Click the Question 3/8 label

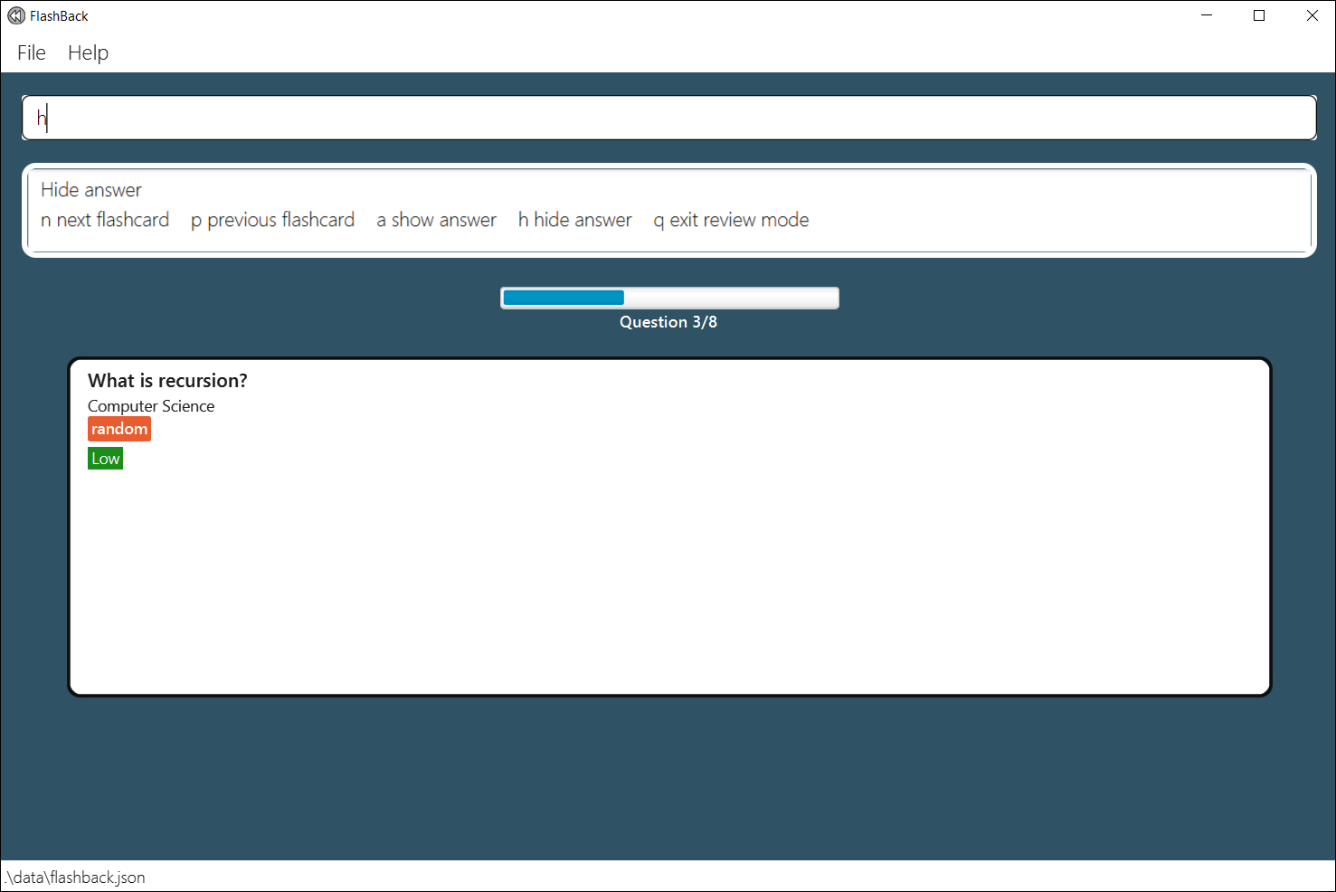pyautogui.click(x=668, y=321)
